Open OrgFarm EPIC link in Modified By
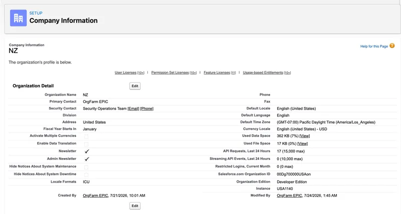 coord(290,195)
